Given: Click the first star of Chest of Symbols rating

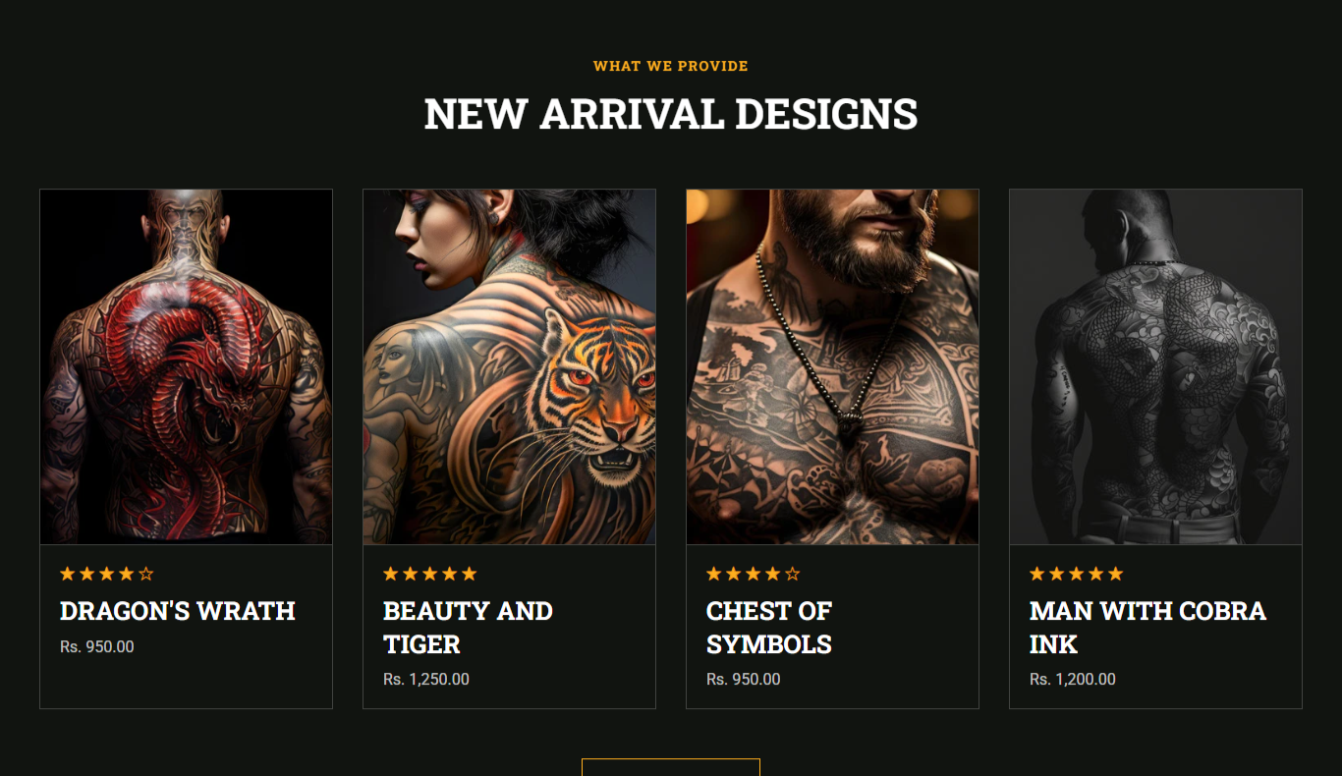Looking at the screenshot, I should click(x=714, y=574).
